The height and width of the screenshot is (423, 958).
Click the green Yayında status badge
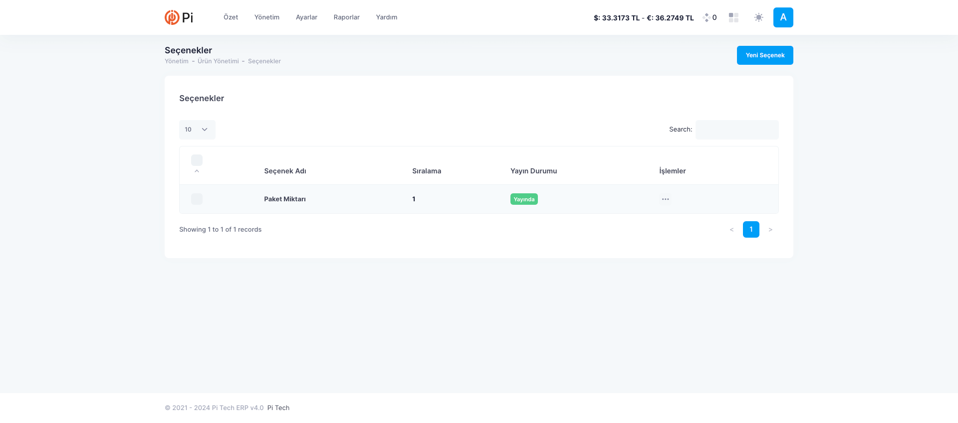point(524,199)
